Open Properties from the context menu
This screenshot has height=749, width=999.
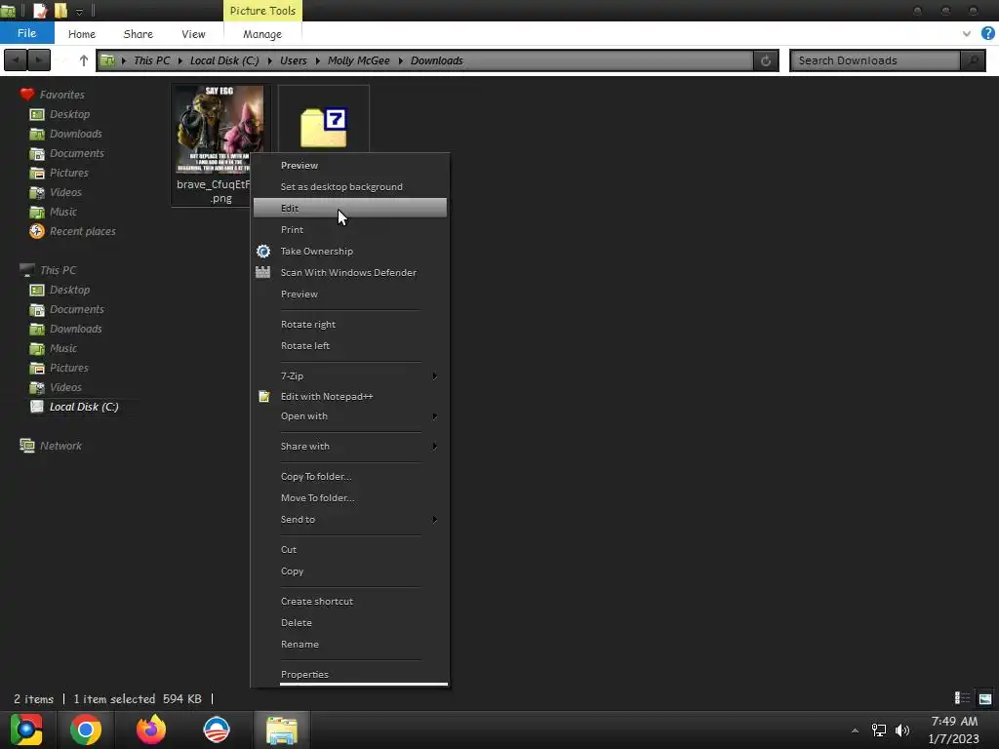click(304, 674)
